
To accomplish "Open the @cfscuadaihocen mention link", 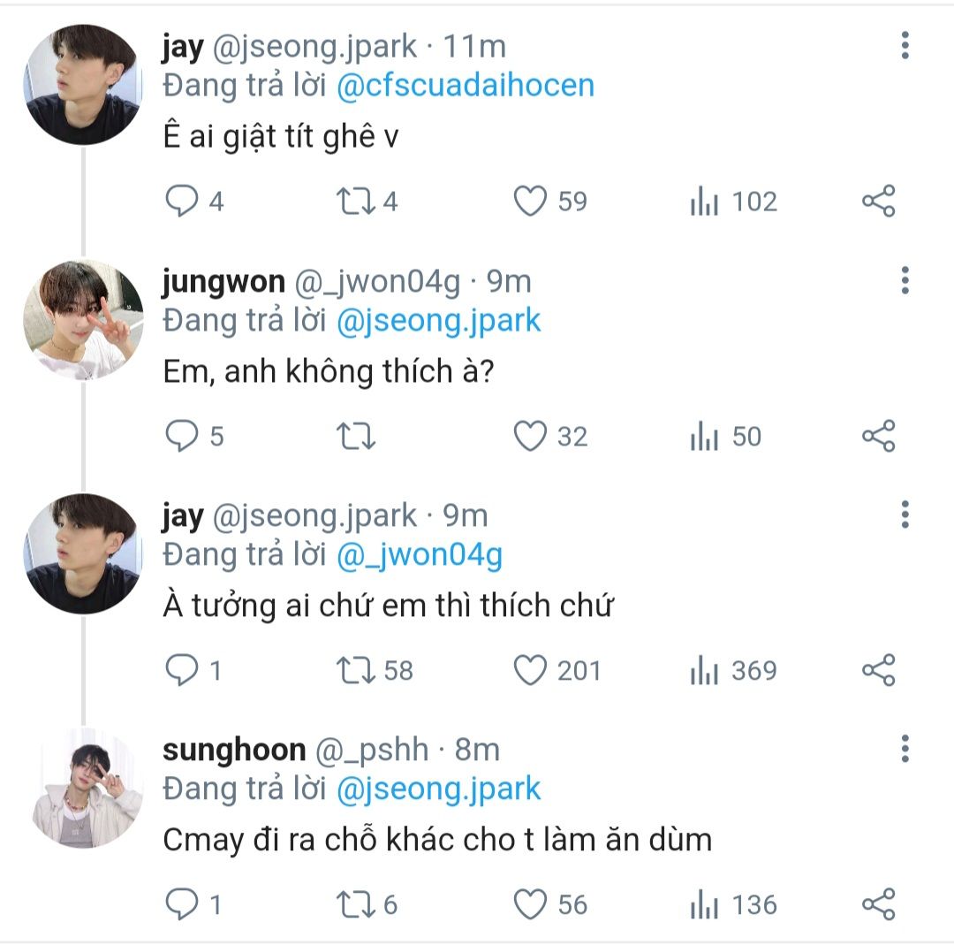I will 466,85.
